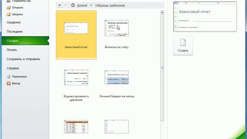Select the Выписка по счету template thumbnail
The height and width of the screenshot is (139, 247).
tap(117, 28)
